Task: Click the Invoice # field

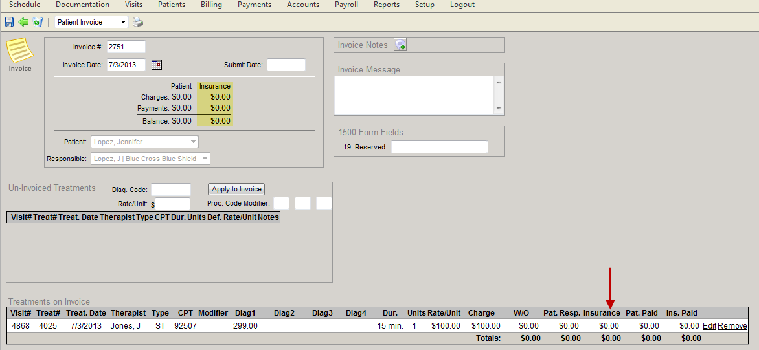Action: pyautogui.click(x=126, y=47)
